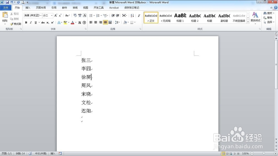This screenshot has height=156, width=278.
Task: Click the Grow Font icon
Action: tap(56, 15)
